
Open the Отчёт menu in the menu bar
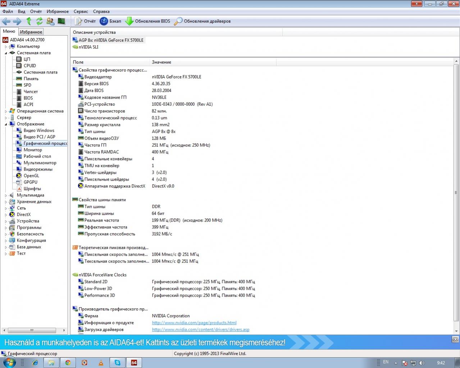[36, 12]
